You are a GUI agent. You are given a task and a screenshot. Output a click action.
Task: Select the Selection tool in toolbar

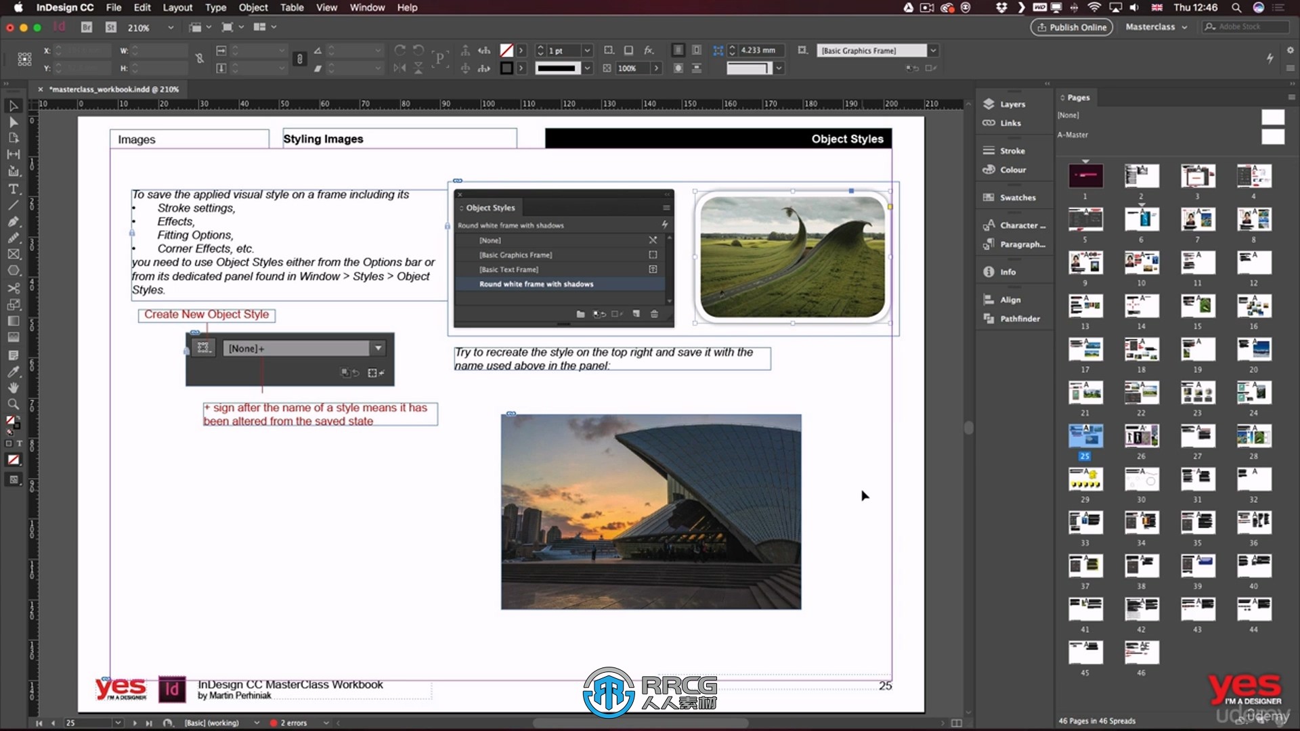(x=14, y=106)
